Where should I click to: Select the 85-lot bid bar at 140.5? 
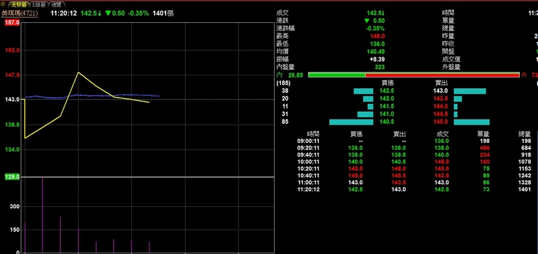tap(351, 122)
